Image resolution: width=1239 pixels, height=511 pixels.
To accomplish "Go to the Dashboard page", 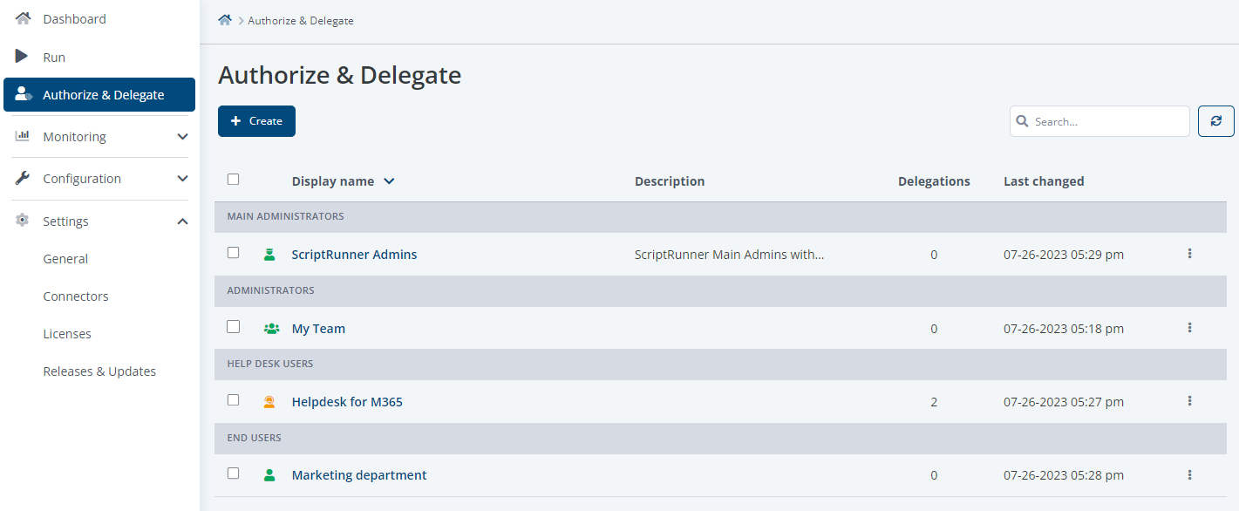I will (74, 19).
